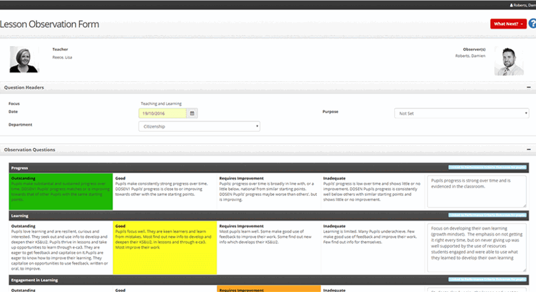The width and height of the screenshot is (536, 292).
Task: Choose Inadequate rating in Progress row
Action: pyautogui.click(x=373, y=191)
